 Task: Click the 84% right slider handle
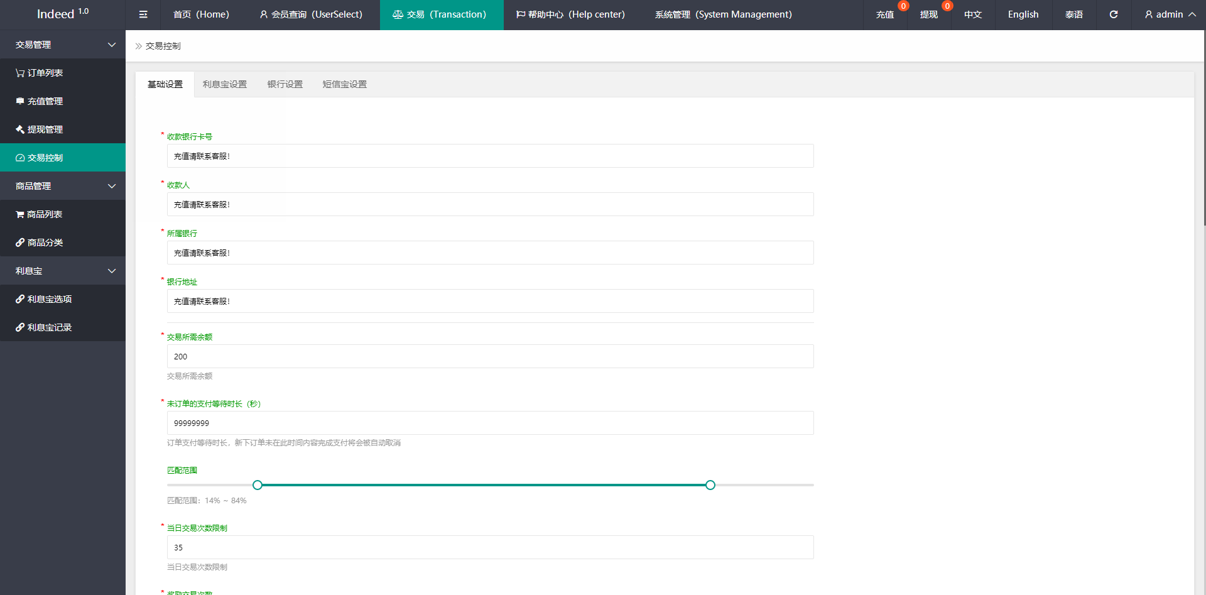pos(710,485)
